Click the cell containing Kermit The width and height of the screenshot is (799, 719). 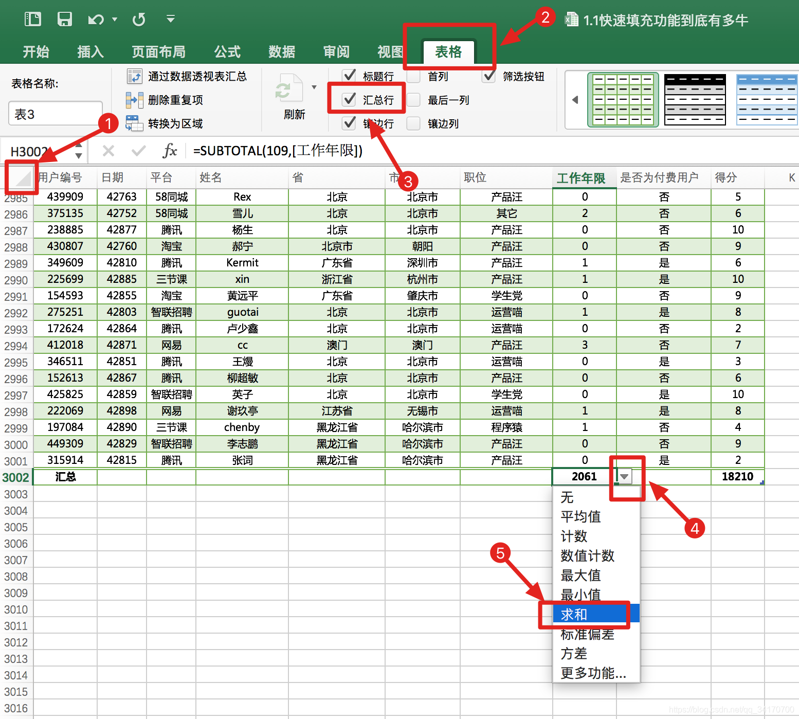tap(242, 262)
